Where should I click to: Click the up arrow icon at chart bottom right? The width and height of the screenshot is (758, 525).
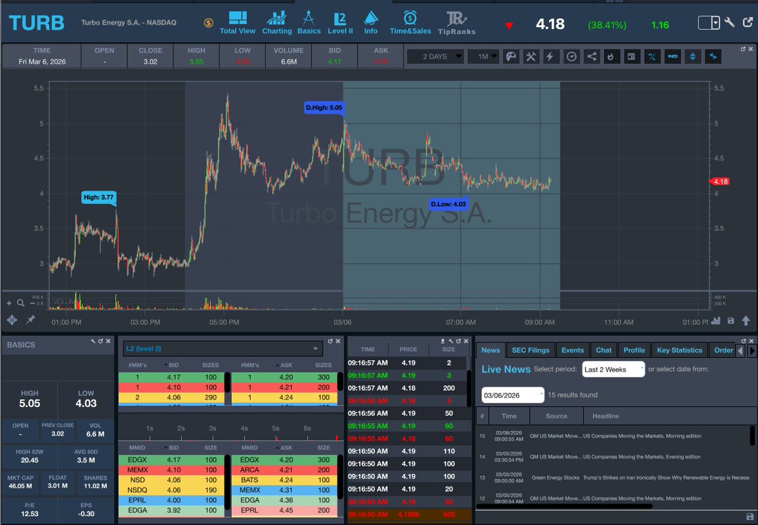[746, 320]
